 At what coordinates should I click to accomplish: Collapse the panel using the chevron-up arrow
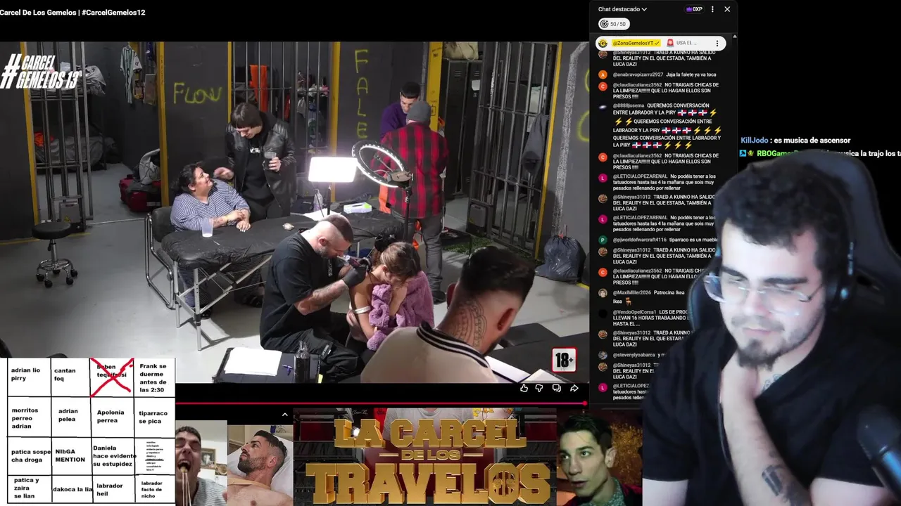[284, 415]
